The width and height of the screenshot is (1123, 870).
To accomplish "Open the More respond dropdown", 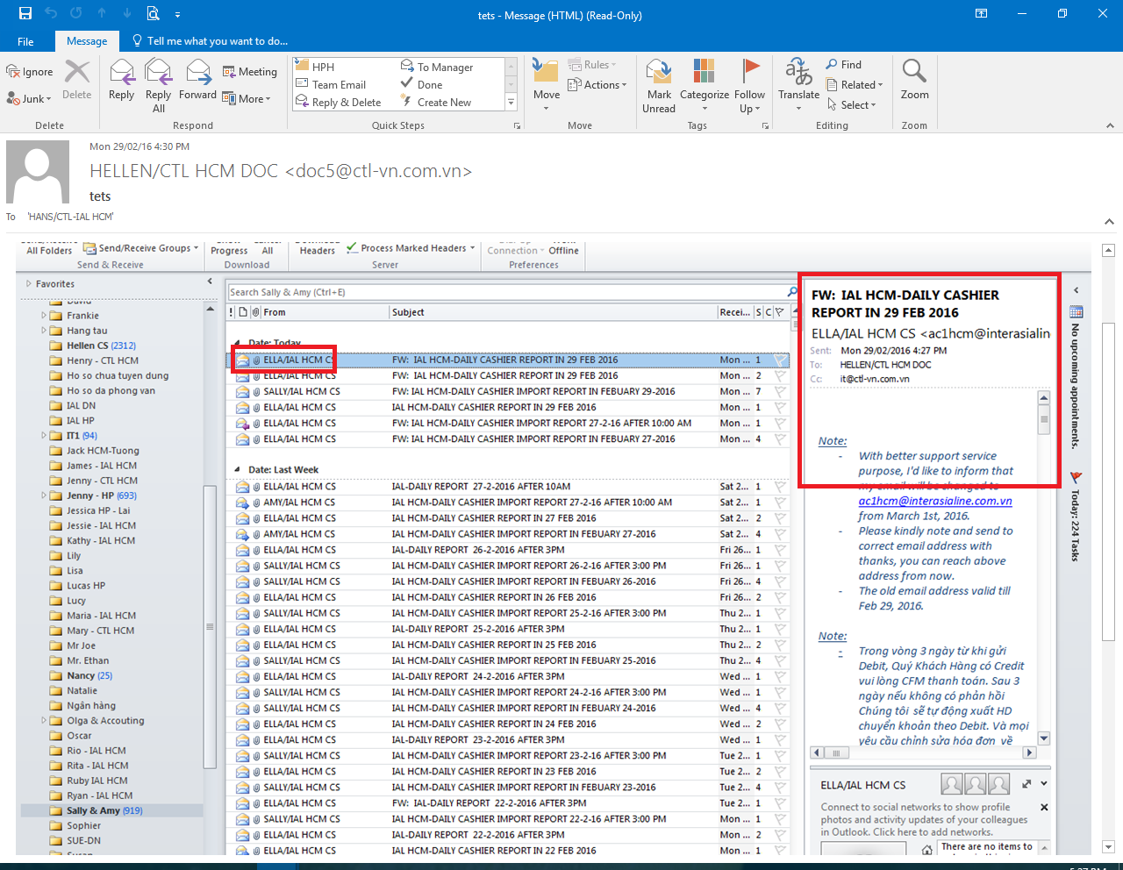I will (247, 99).
